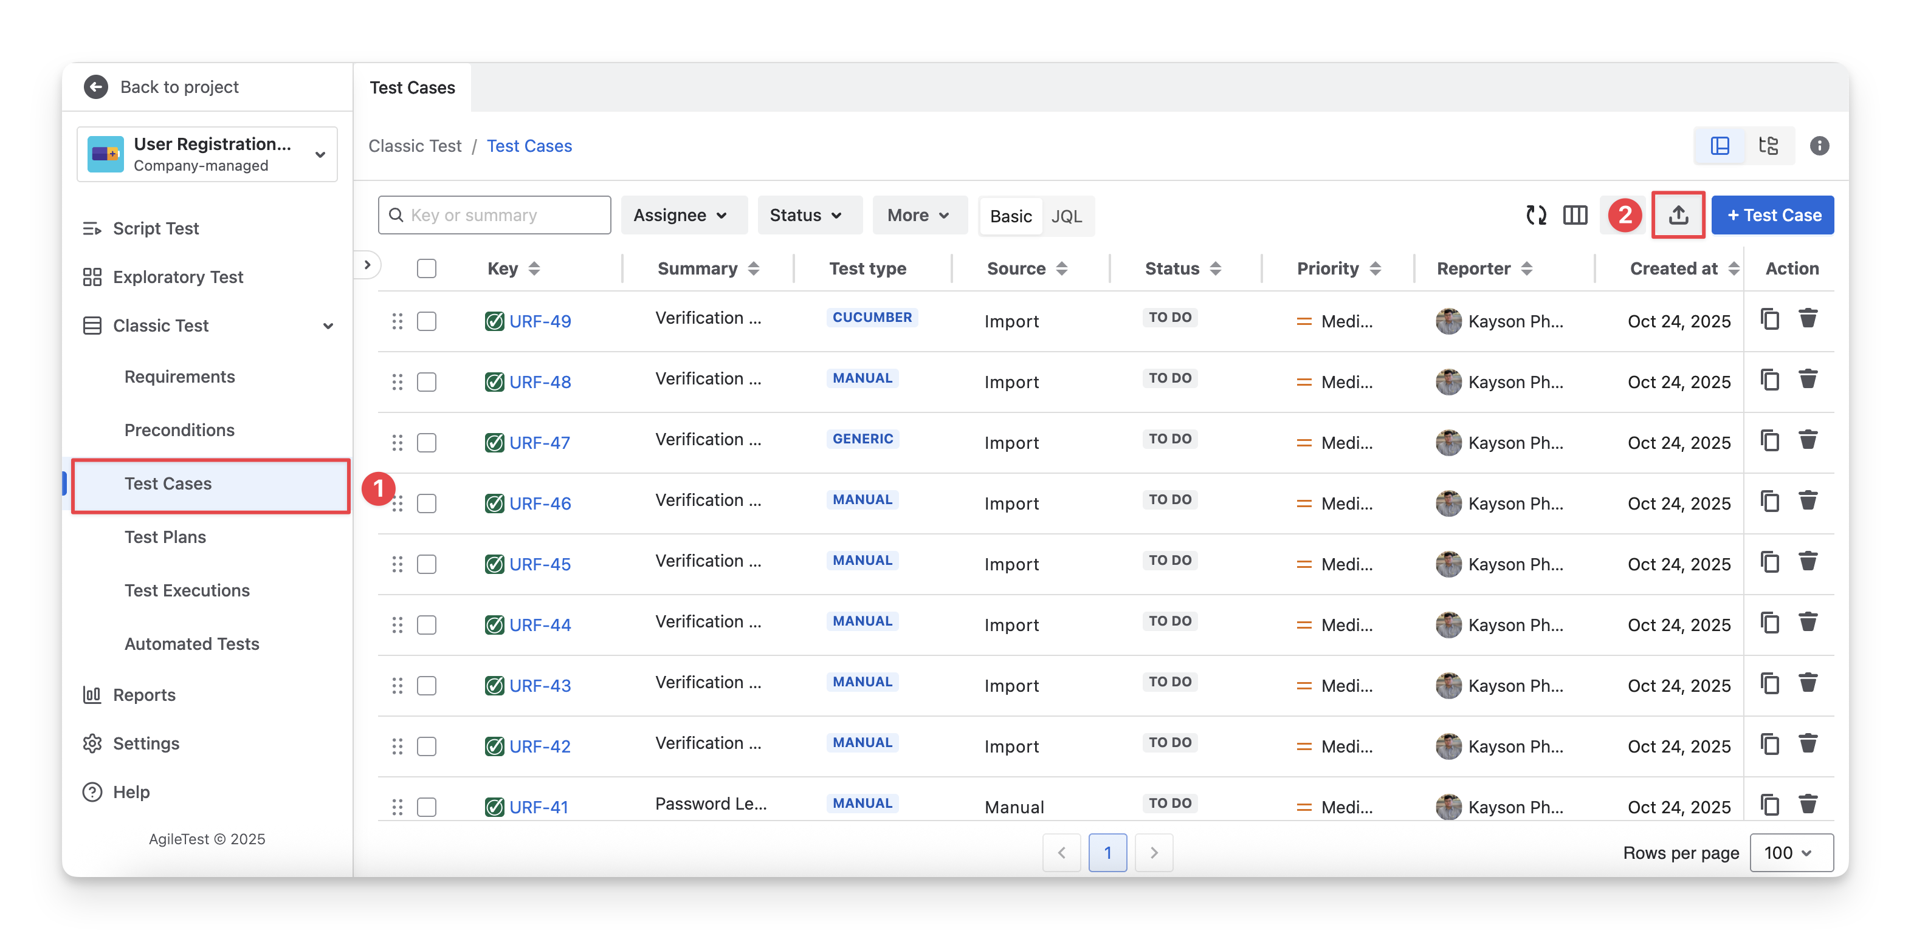Viewport: 1911px width, 939px height.
Task: Open the User Registration project selector
Action: (x=207, y=154)
